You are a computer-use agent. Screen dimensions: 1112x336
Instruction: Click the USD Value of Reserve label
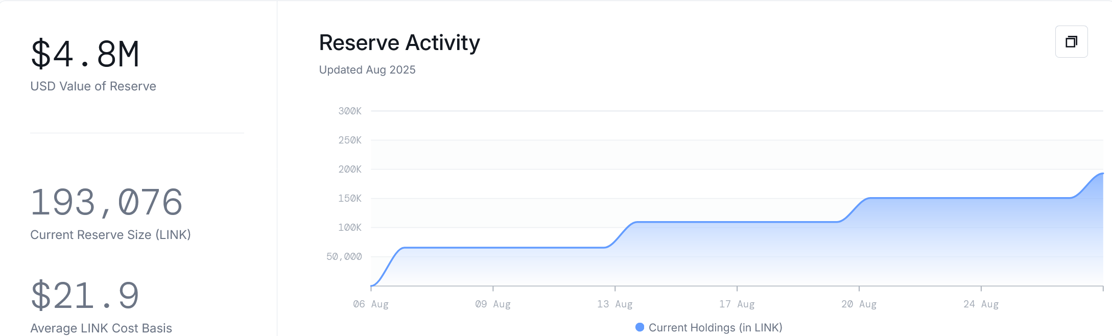click(x=93, y=86)
